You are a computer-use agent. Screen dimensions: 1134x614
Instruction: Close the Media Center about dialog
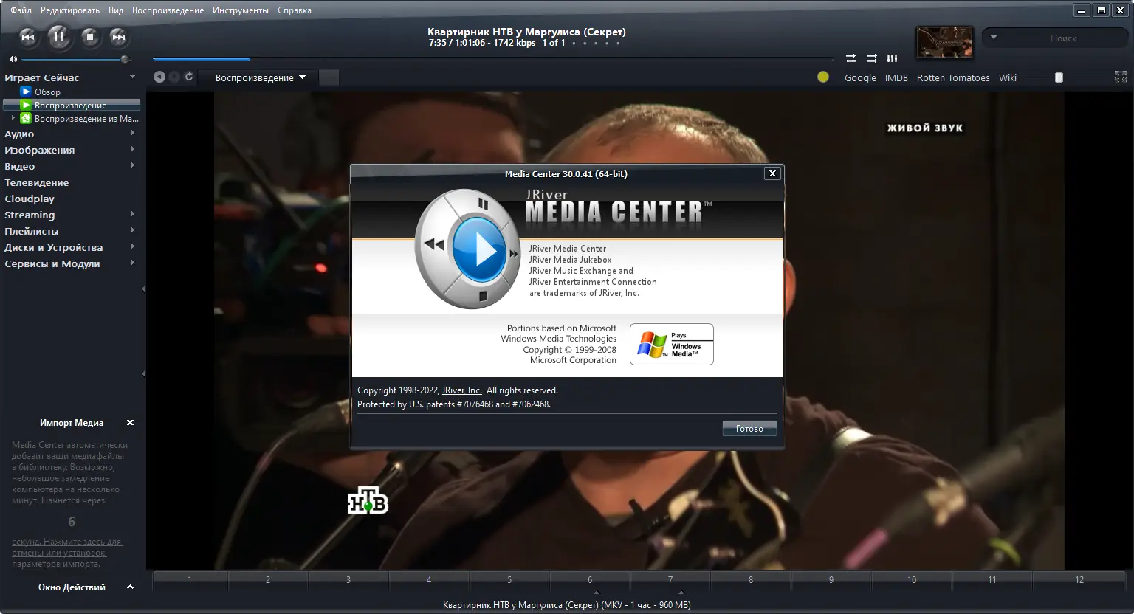(x=772, y=173)
